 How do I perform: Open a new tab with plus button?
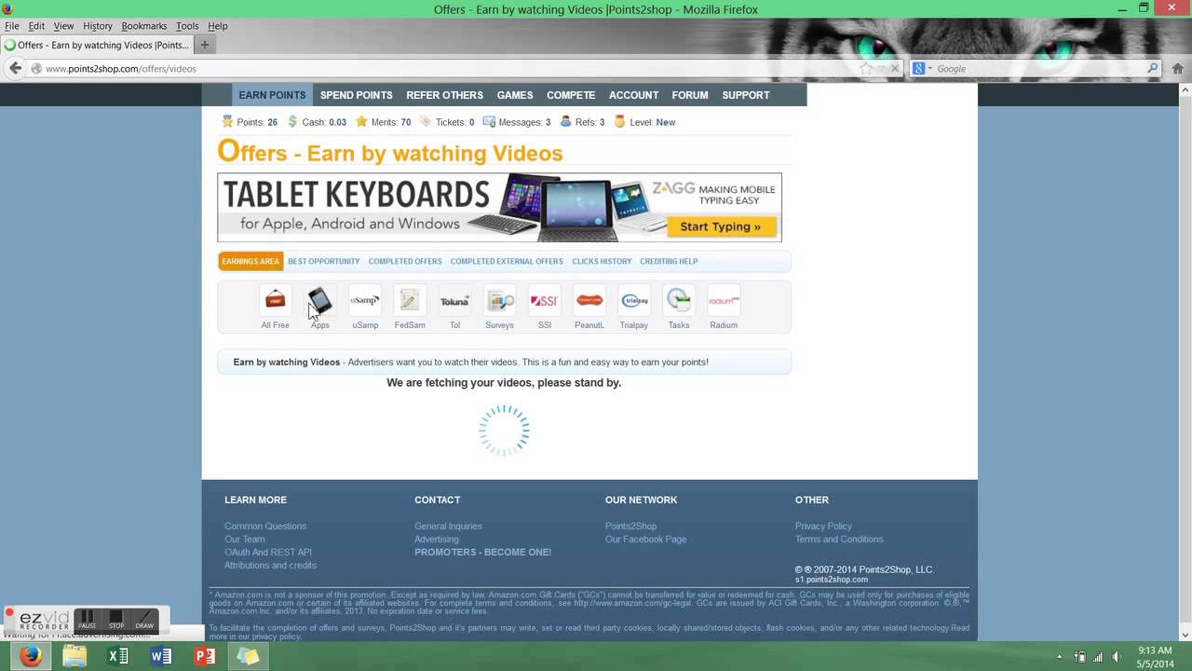point(205,45)
